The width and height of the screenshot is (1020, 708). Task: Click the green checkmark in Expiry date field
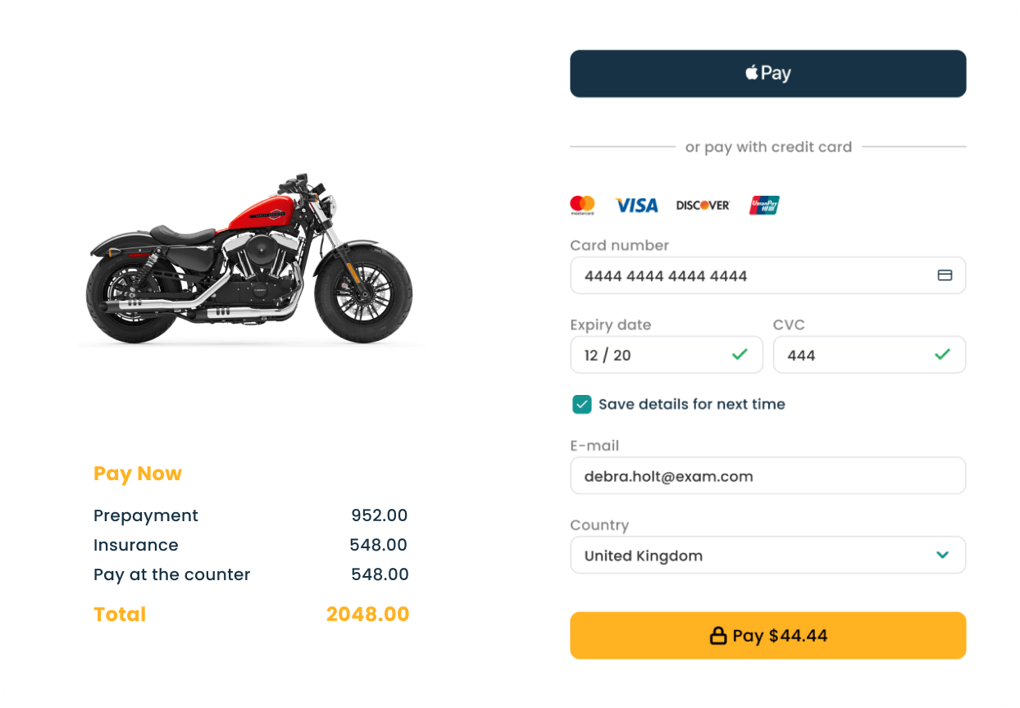(x=740, y=354)
